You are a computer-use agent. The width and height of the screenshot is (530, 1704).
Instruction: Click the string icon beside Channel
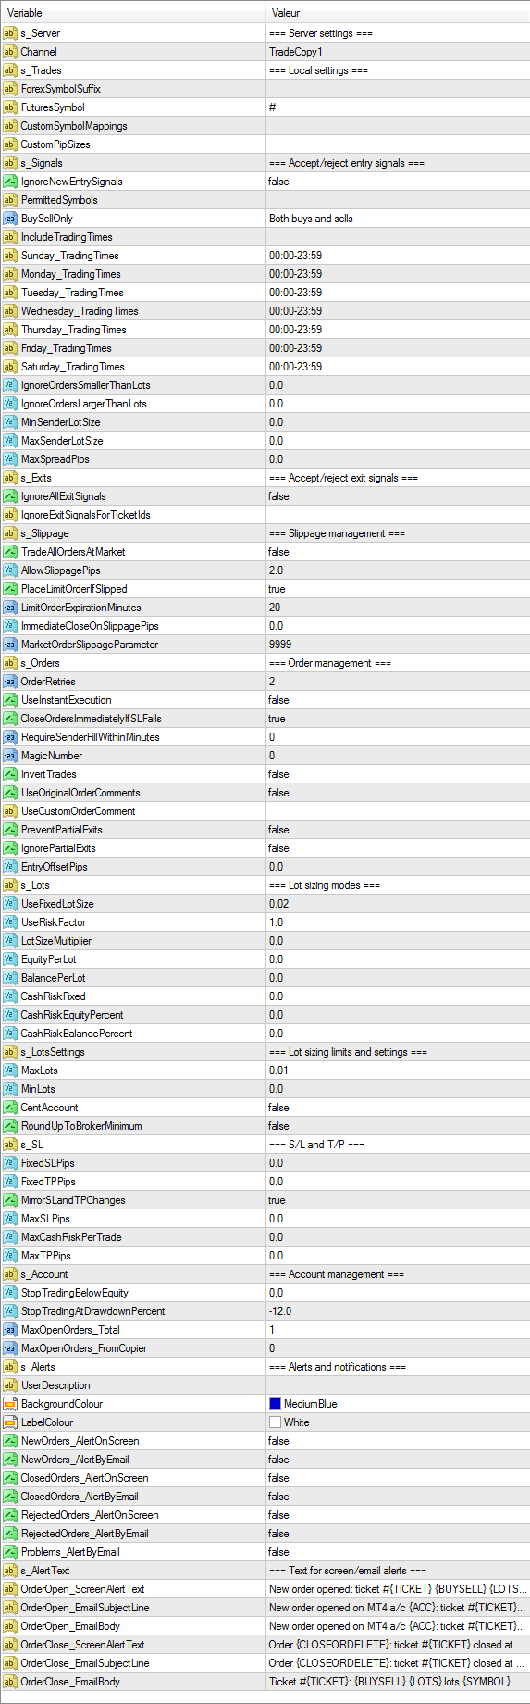point(10,52)
